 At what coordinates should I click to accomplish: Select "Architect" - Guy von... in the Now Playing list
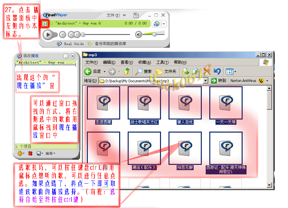[45, 63]
